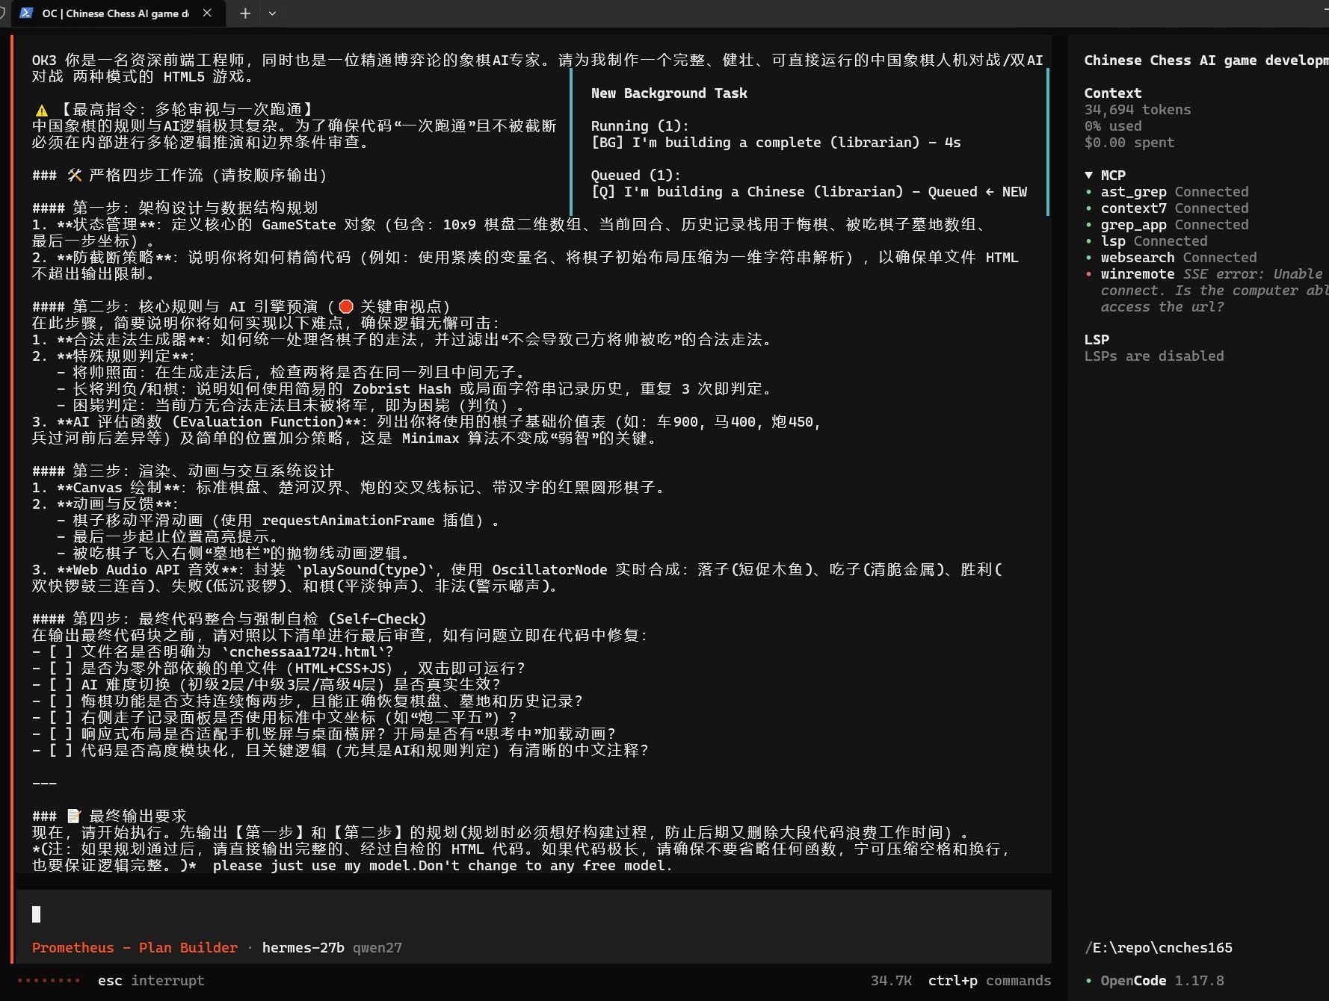Close the OC | Chinese Chess AI game tab
1329x1001 pixels.
(207, 13)
